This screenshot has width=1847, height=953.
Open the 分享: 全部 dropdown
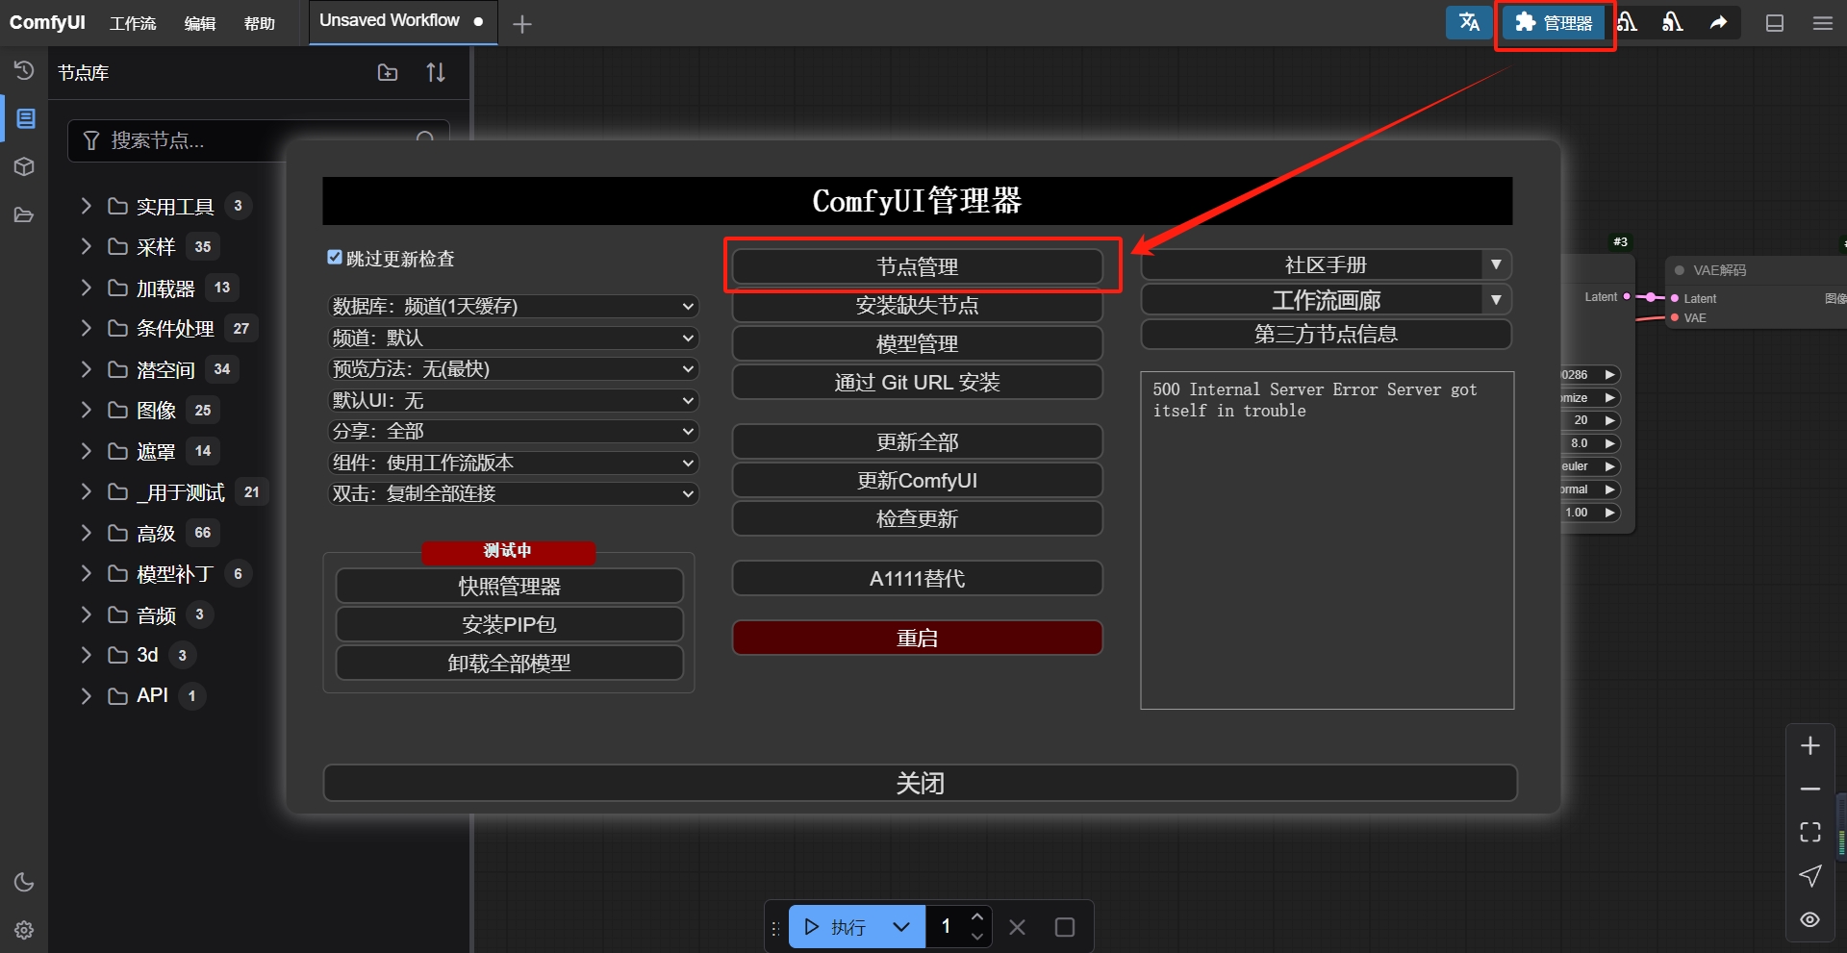(513, 431)
